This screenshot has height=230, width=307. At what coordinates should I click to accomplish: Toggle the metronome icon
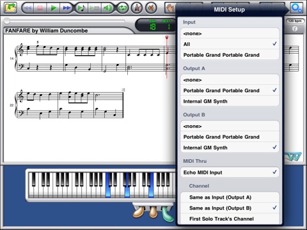coord(137,8)
